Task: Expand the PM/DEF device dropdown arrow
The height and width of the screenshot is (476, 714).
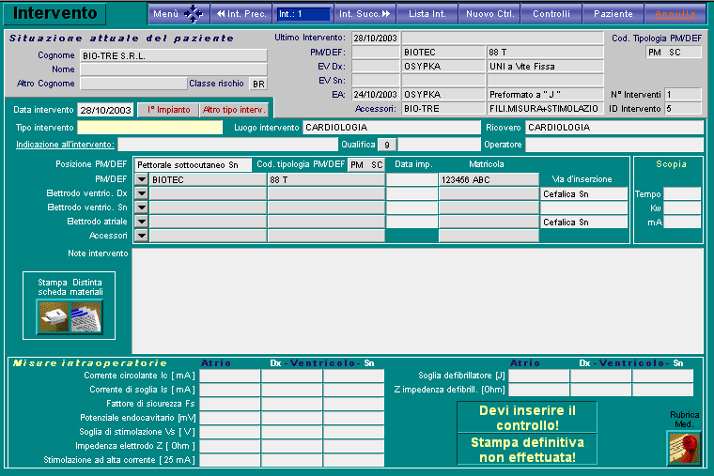Action: [x=142, y=179]
